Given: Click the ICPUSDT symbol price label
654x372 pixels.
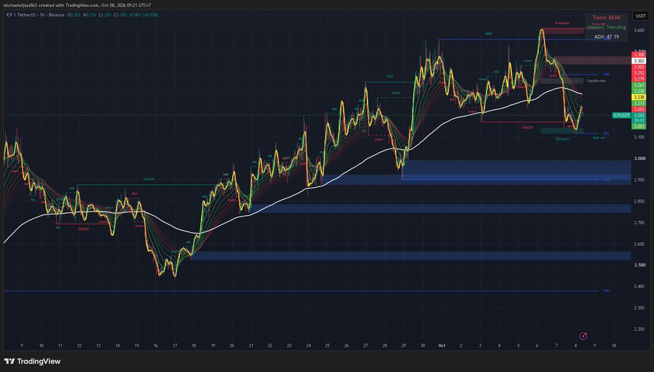Looking at the screenshot, I should coord(621,115).
